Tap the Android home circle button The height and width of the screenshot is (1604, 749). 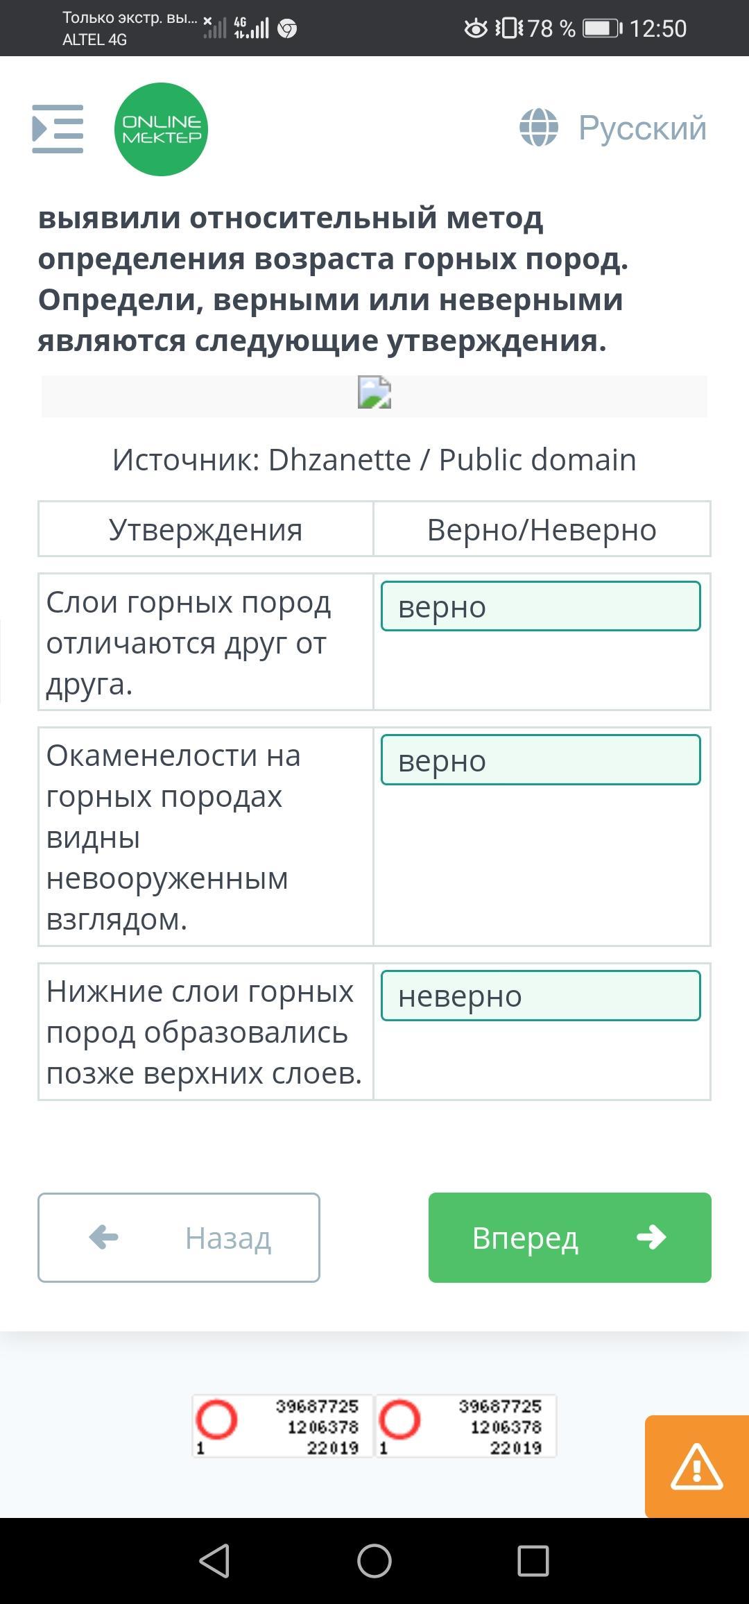tap(374, 1561)
